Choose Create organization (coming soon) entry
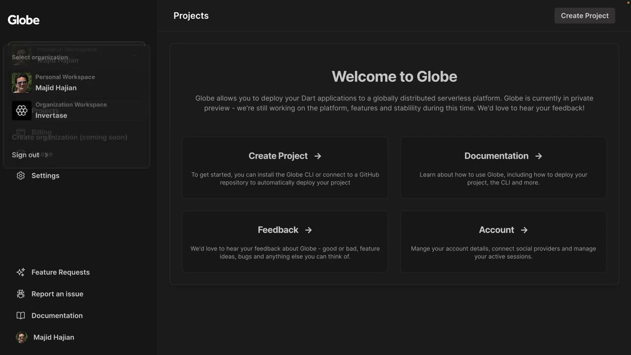The width and height of the screenshot is (631, 355). pyautogui.click(x=70, y=137)
